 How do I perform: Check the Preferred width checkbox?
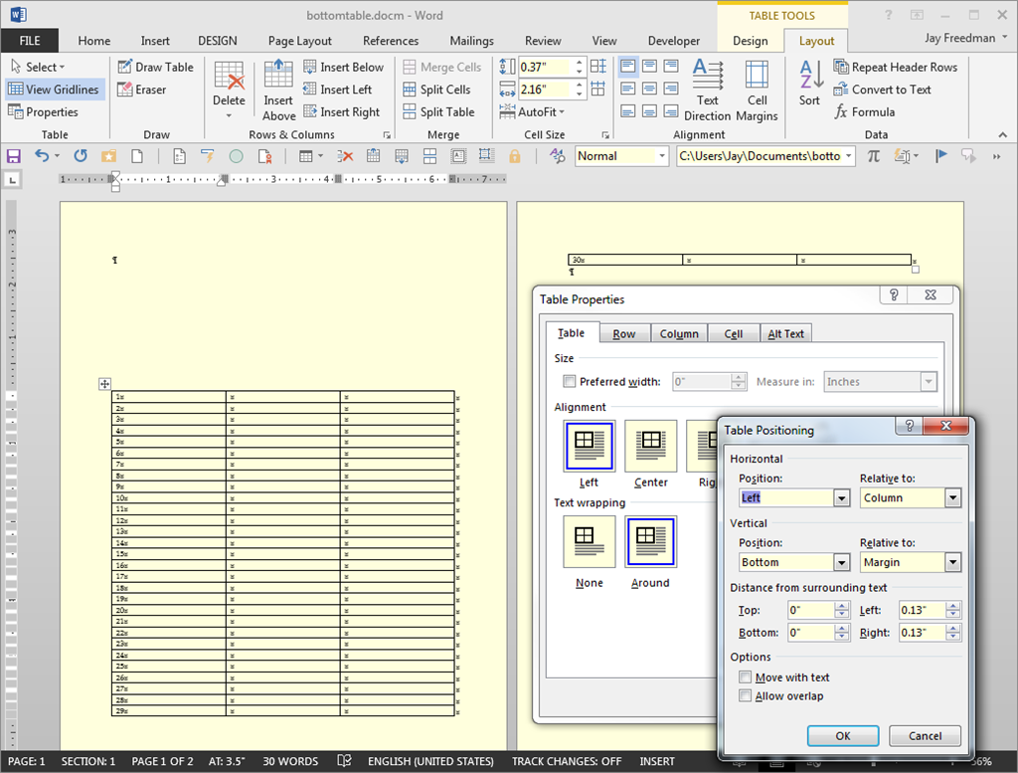(x=570, y=381)
